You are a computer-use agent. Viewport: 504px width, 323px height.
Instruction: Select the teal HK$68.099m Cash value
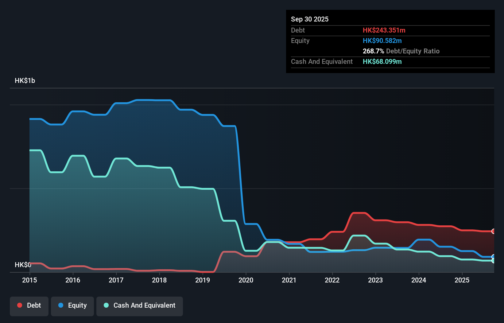pos(382,62)
